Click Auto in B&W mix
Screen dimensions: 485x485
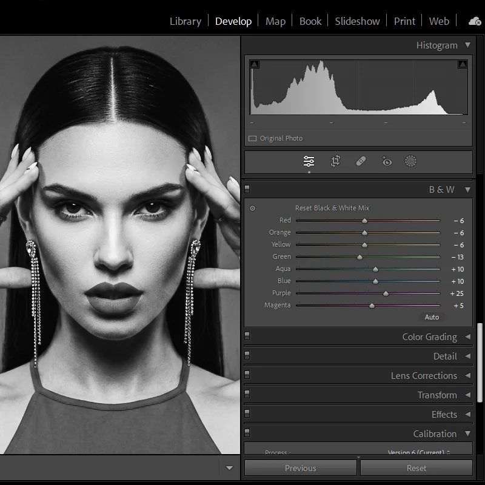[x=432, y=317]
